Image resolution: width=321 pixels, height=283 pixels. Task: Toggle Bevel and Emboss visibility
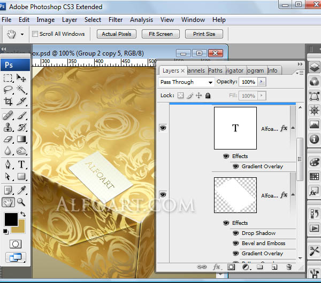click(235, 243)
